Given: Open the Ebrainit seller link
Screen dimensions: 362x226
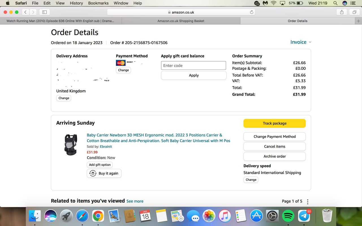Looking at the screenshot, I should [106, 147].
